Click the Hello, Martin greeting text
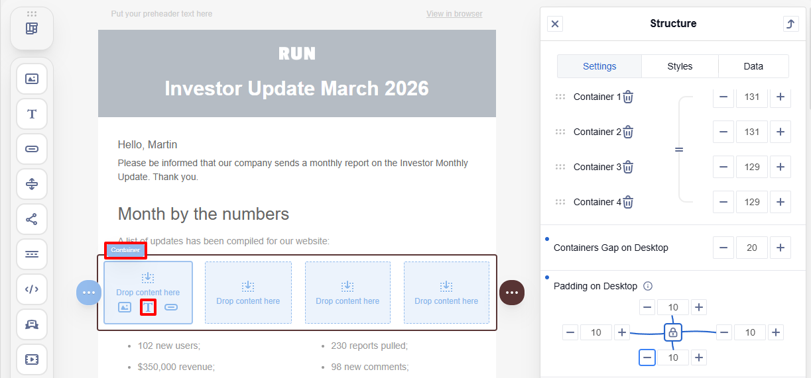This screenshot has height=378, width=811. click(x=147, y=145)
